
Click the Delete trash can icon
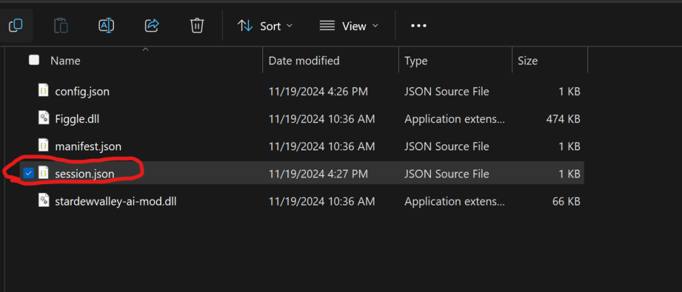[x=196, y=25]
